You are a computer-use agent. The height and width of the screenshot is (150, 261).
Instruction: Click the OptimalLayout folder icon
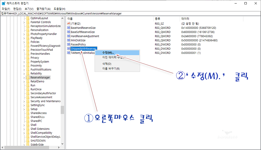coord(28,18)
